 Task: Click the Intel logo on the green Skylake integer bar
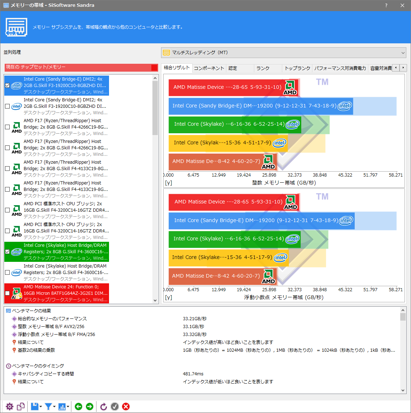293,124
